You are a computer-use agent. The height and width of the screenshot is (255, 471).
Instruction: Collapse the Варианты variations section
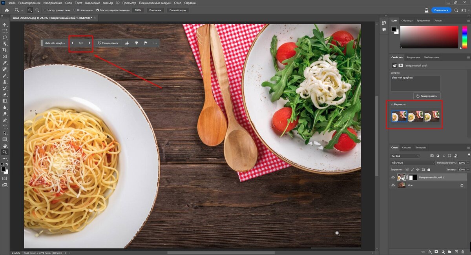click(x=392, y=105)
